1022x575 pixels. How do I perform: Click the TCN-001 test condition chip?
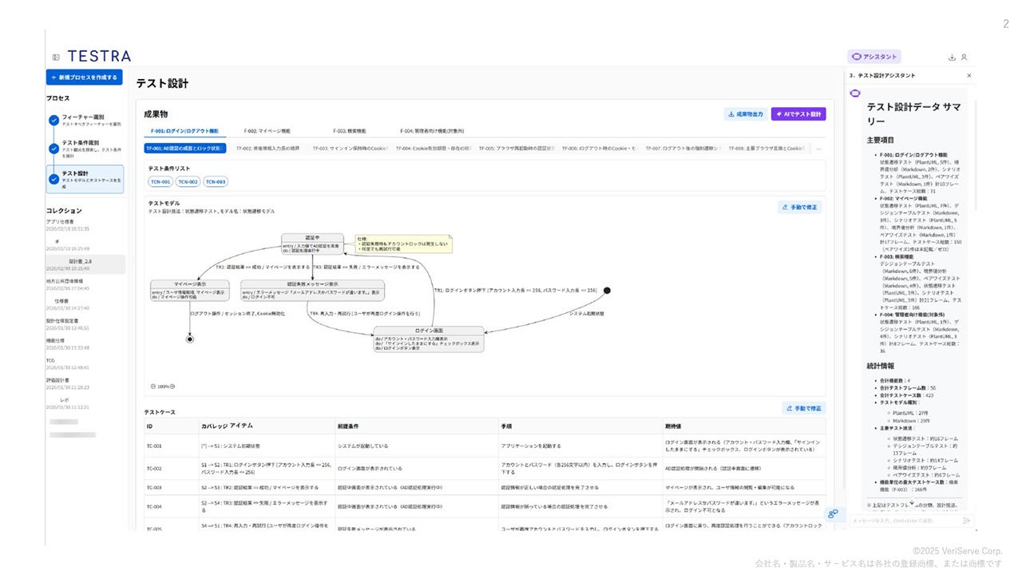pyautogui.click(x=161, y=182)
